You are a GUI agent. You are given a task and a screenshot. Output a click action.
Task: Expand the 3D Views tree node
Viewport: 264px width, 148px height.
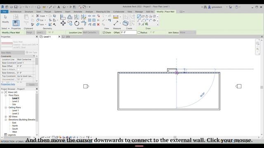point(6,117)
